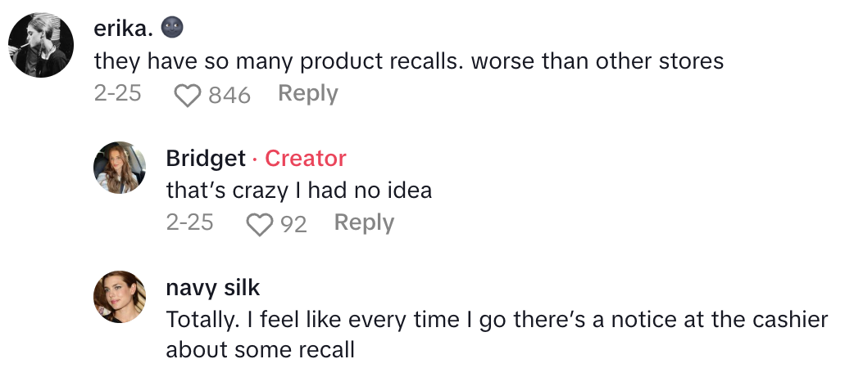Open the navy silk username link
The image size is (854, 368).
point(212,287)
